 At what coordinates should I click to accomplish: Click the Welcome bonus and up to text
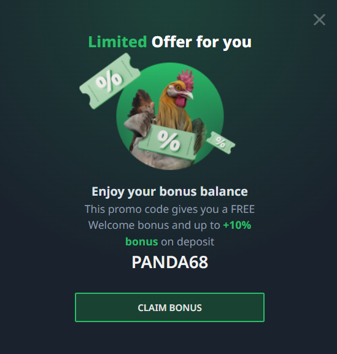[154, 225]
